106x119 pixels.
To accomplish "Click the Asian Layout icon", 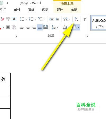I will coord(65,19).
